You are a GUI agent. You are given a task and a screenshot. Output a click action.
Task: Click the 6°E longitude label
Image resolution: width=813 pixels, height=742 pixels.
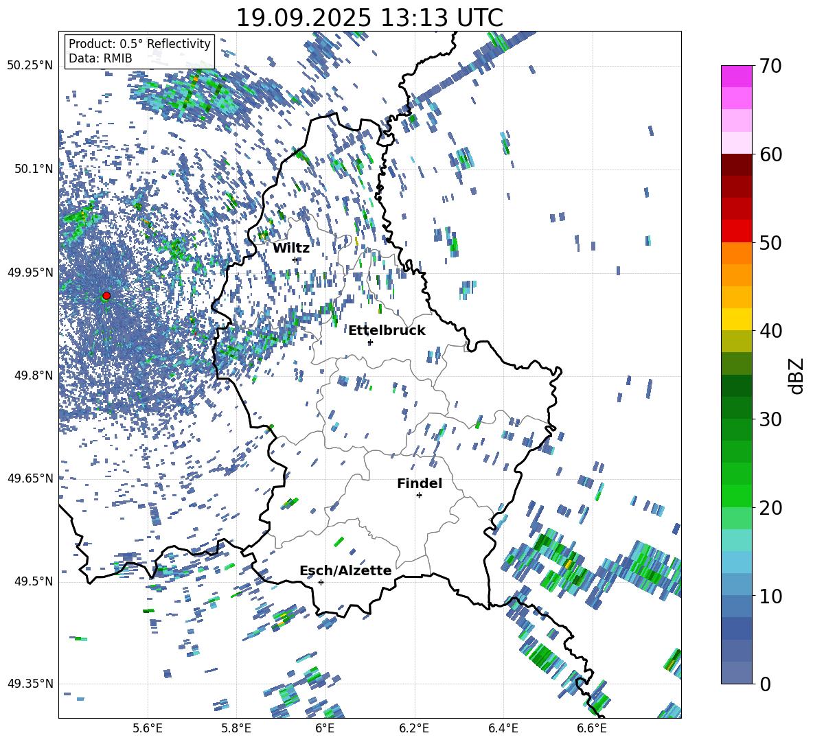pyautogui.click(x=325, y=728)
